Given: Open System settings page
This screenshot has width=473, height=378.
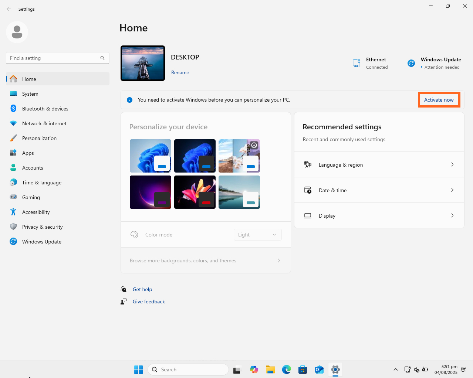Looking at the screenshot, I should click(x=58, y=94).
